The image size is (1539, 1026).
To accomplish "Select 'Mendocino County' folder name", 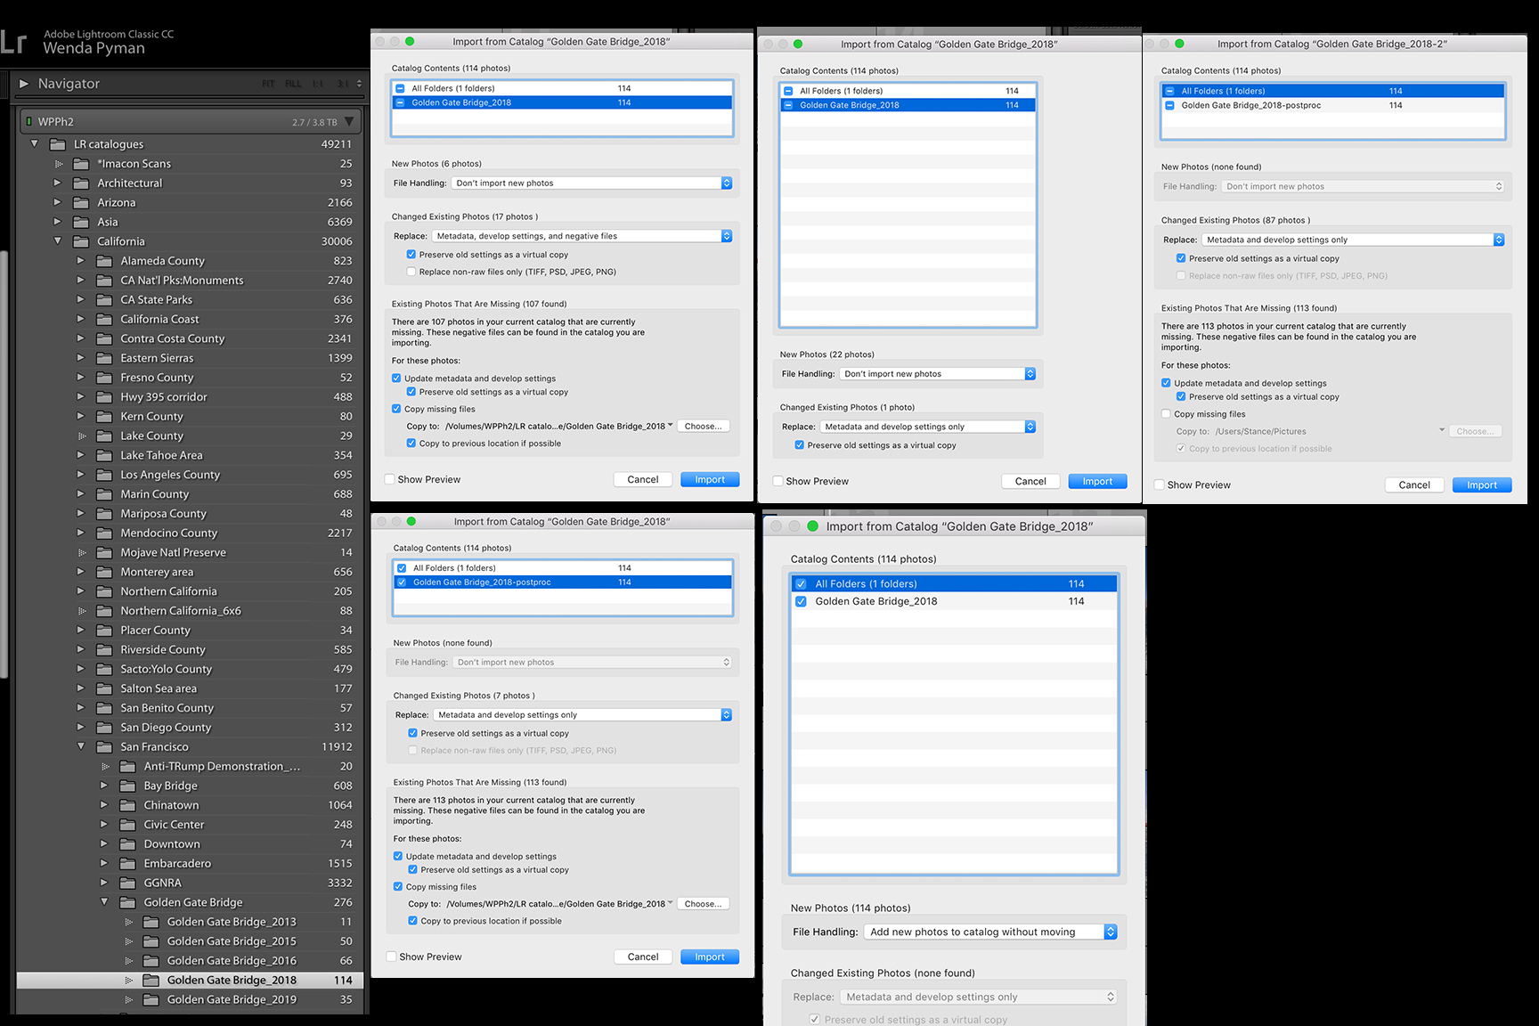I will pos(169,533).
